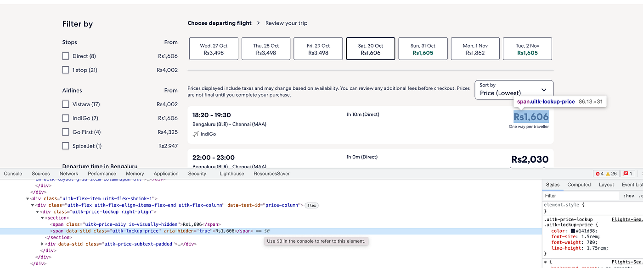This screenshot has height=268, width=643.
Task: Open the Sort by Price (Lowest) dropdown
Action: tap(514, 90)
